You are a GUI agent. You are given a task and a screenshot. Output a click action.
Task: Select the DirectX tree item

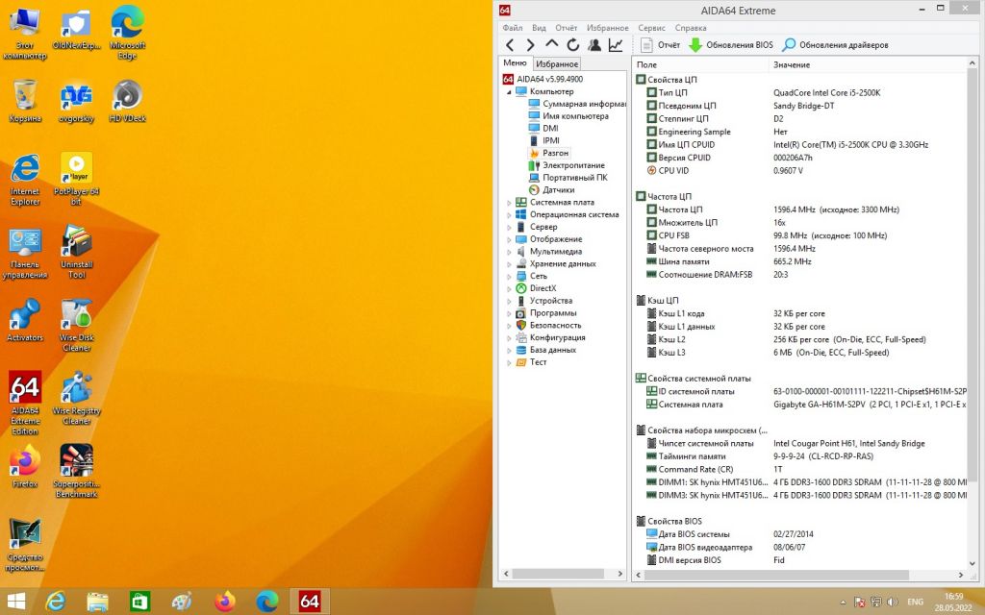pyautogui.click(x=536, y=288)
